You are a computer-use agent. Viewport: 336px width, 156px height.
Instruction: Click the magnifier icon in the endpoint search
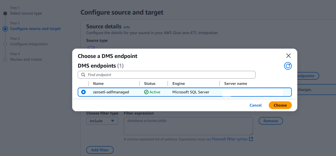(83, 75)
